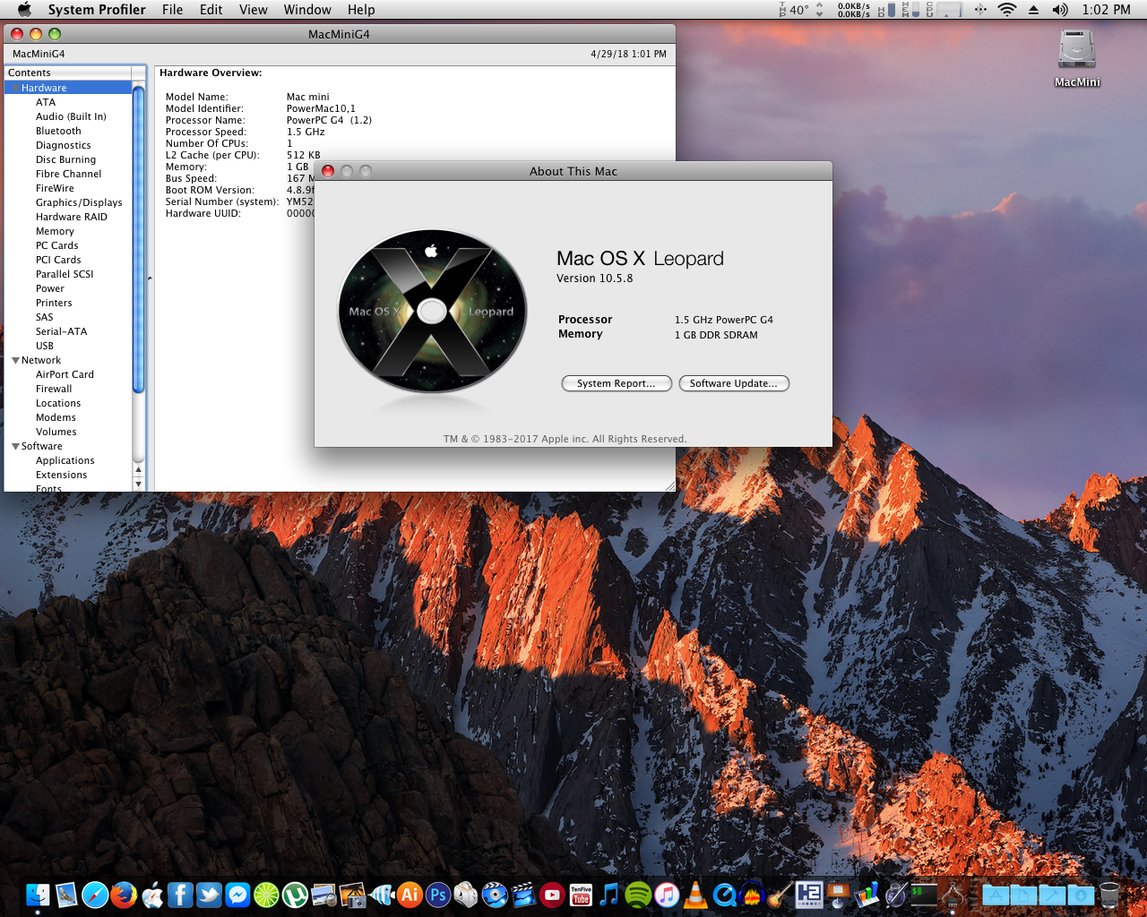This screenshot has width=1147, height=917.
Task: Select FireWire in the Hardware list
Action: [x=55, y=188]
